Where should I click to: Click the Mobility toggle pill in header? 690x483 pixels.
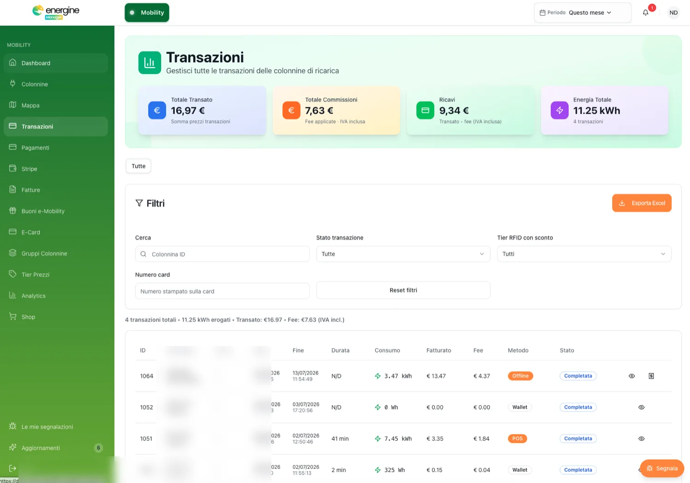pos(147,12)
